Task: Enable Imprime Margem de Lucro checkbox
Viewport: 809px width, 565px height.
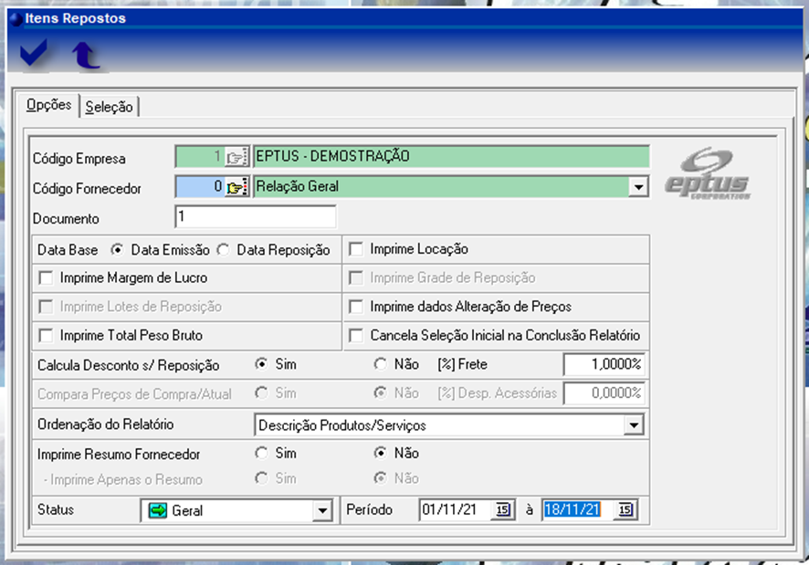Action: click(46, 277)
